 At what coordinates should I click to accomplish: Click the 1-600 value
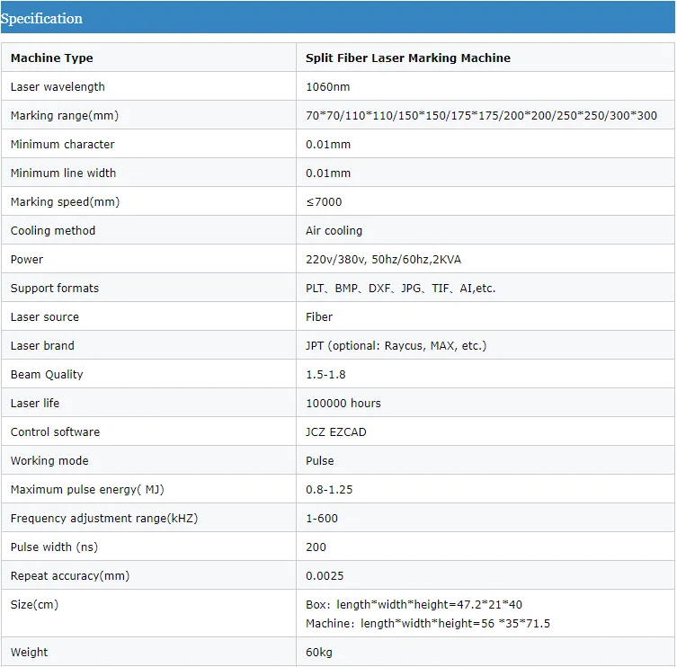322,519
